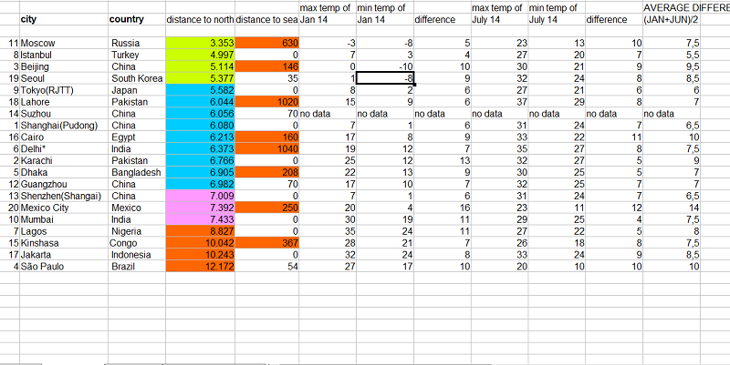Click the Shenzhen(Shangai) cell
The image size is (730, 365).
[x=64, y=196]
